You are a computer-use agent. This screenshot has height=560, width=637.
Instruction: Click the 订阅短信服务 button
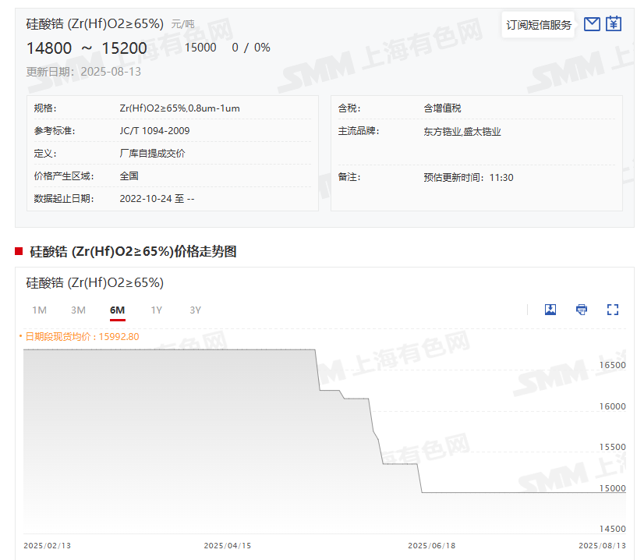[x=539, y=25]
